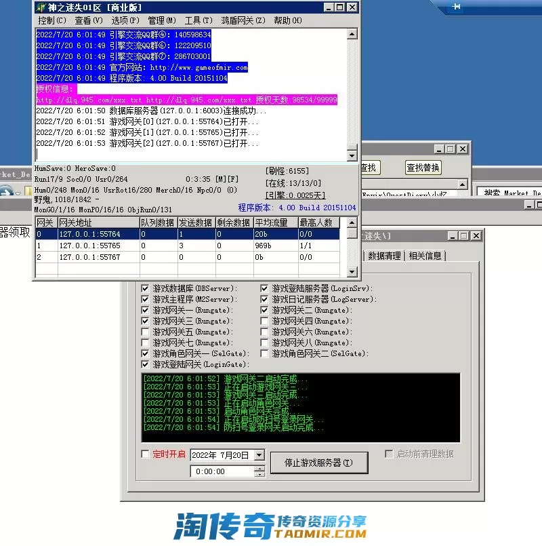Screen dimensions: 542x546
Task: Click the 平均流量 column header
Action: [274, 222]
